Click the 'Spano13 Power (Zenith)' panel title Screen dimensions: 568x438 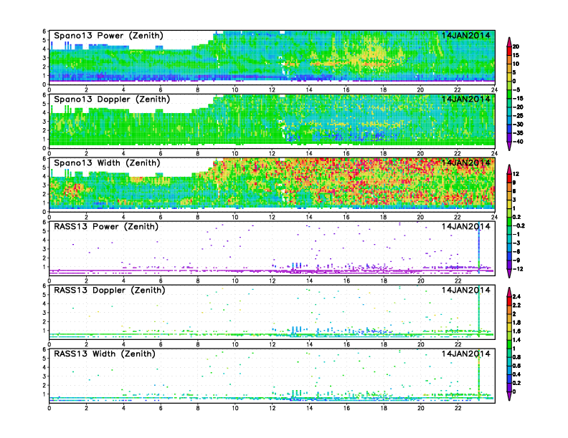pos(108,36)
